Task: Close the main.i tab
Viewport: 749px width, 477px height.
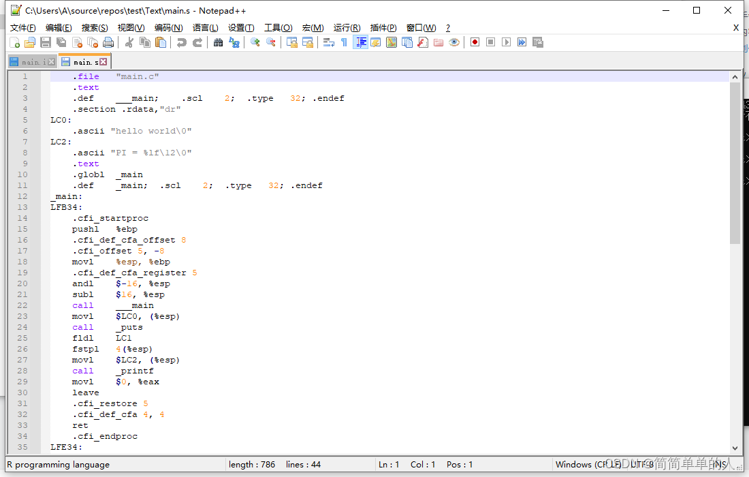Action: 51,62
